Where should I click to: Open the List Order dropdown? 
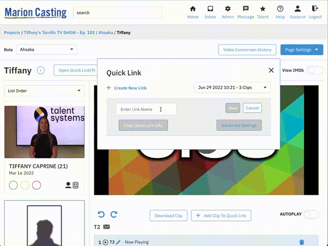[x=45, y=91]
